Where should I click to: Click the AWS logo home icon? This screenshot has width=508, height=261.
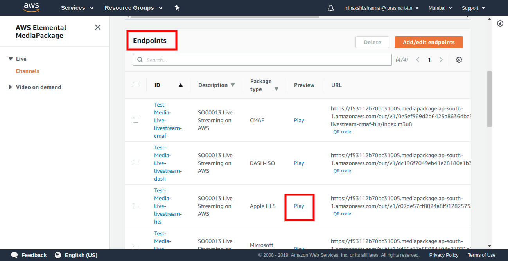point(31,7)
